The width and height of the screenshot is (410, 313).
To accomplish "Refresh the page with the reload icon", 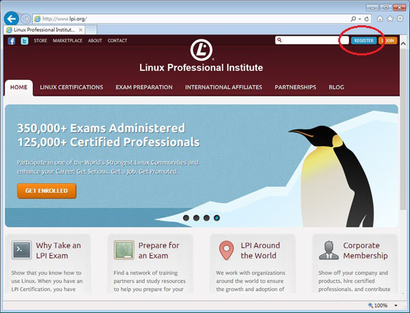I will point(367,18).
